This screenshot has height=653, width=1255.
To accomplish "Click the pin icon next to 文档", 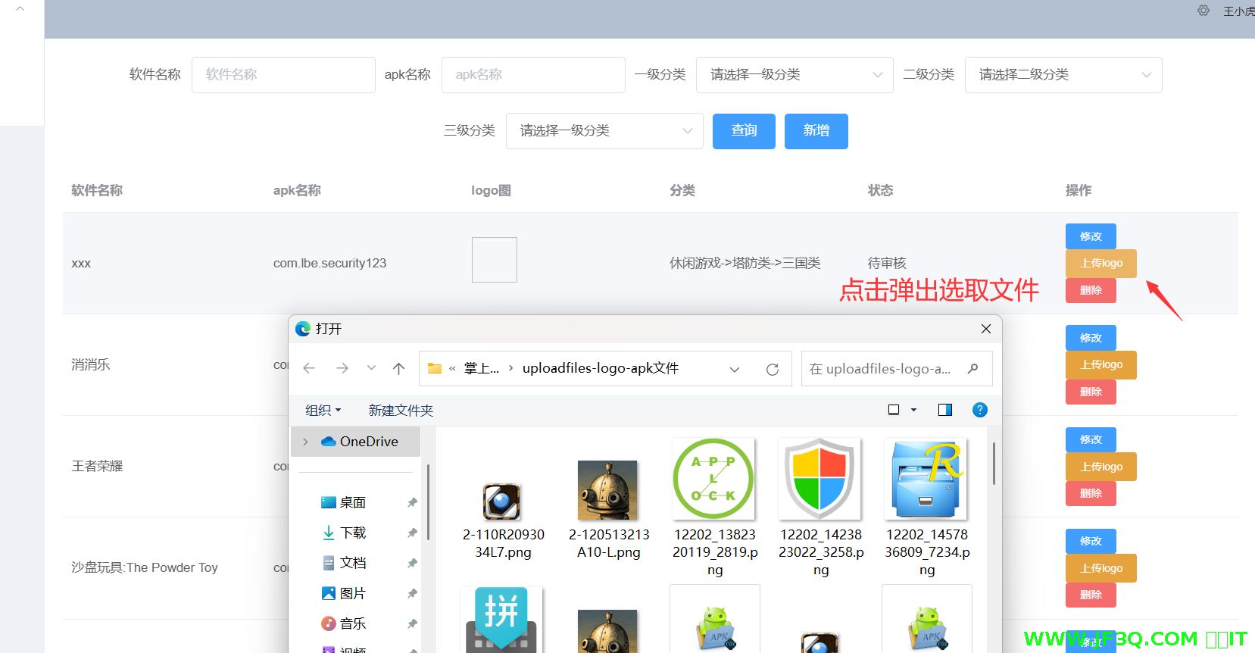I will coord(412,563).
